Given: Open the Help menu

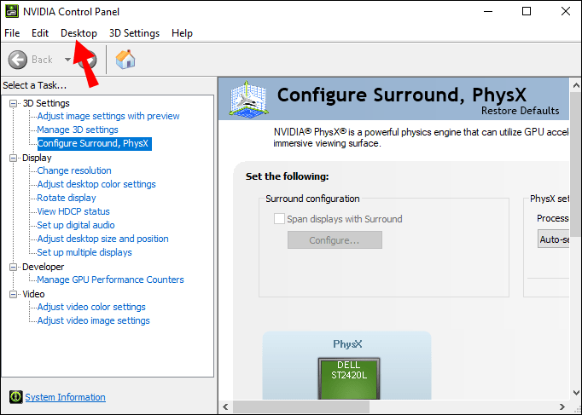Looking at the screenshot, I should pyautogui.click(x=182, y=33).
